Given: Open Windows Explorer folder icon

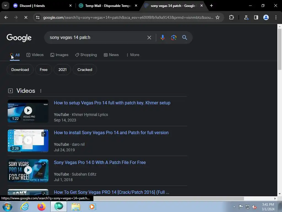Looking at the screenshot, I should [x=76, y=206].
